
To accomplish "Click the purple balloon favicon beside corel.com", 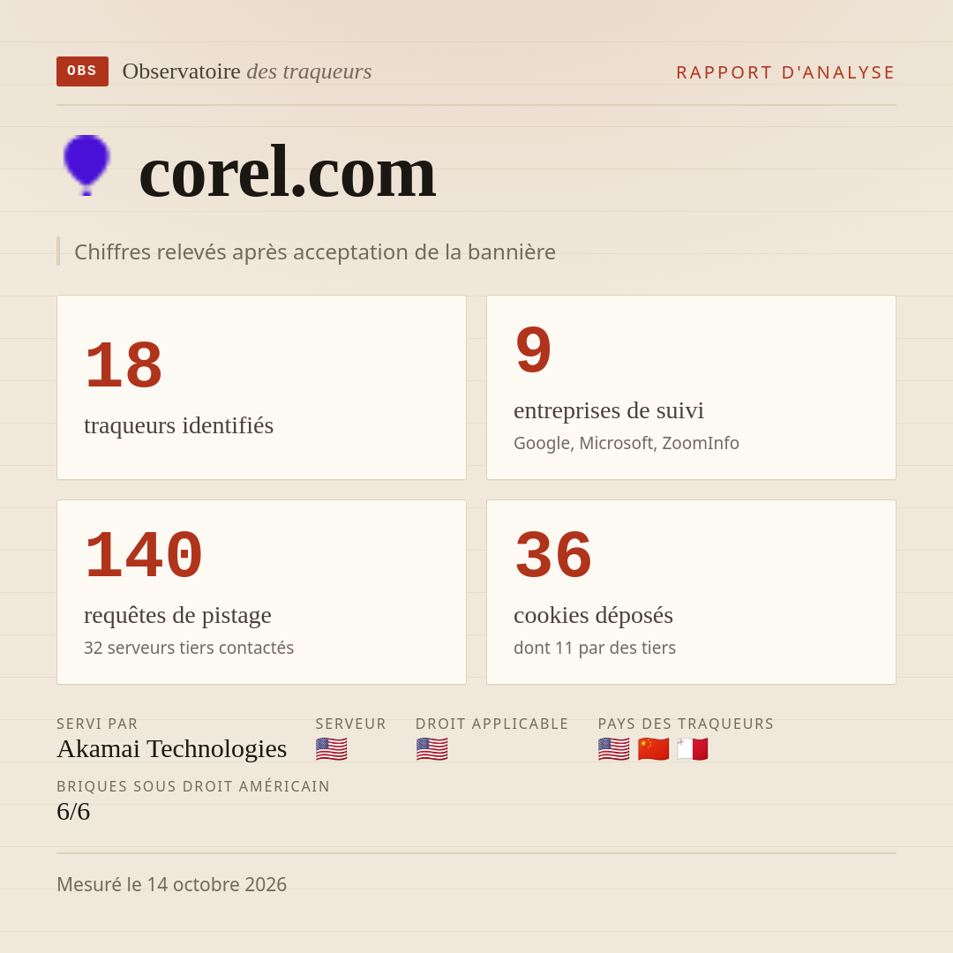I will (86, 165).
